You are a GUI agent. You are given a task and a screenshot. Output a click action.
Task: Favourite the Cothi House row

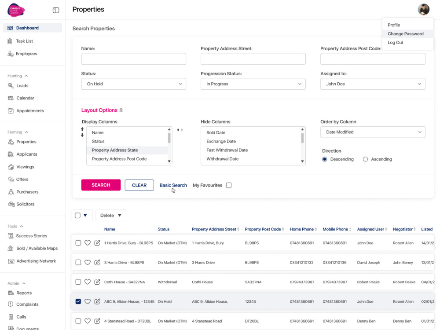point(88,282)
